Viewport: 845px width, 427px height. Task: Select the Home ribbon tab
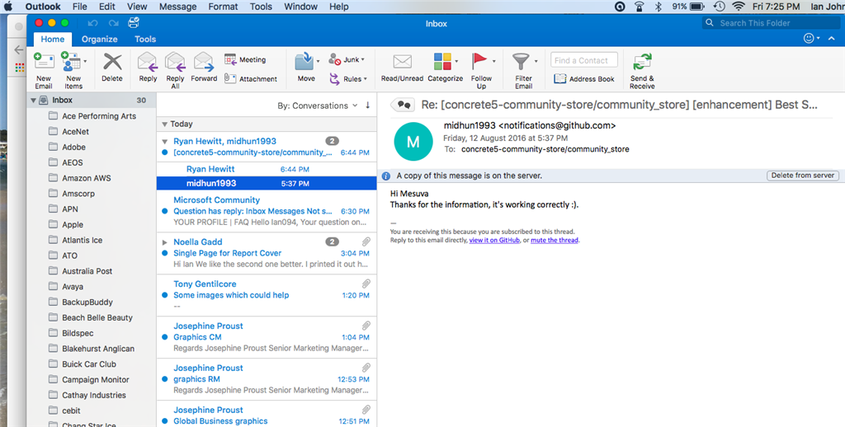(x=52, y=39)
